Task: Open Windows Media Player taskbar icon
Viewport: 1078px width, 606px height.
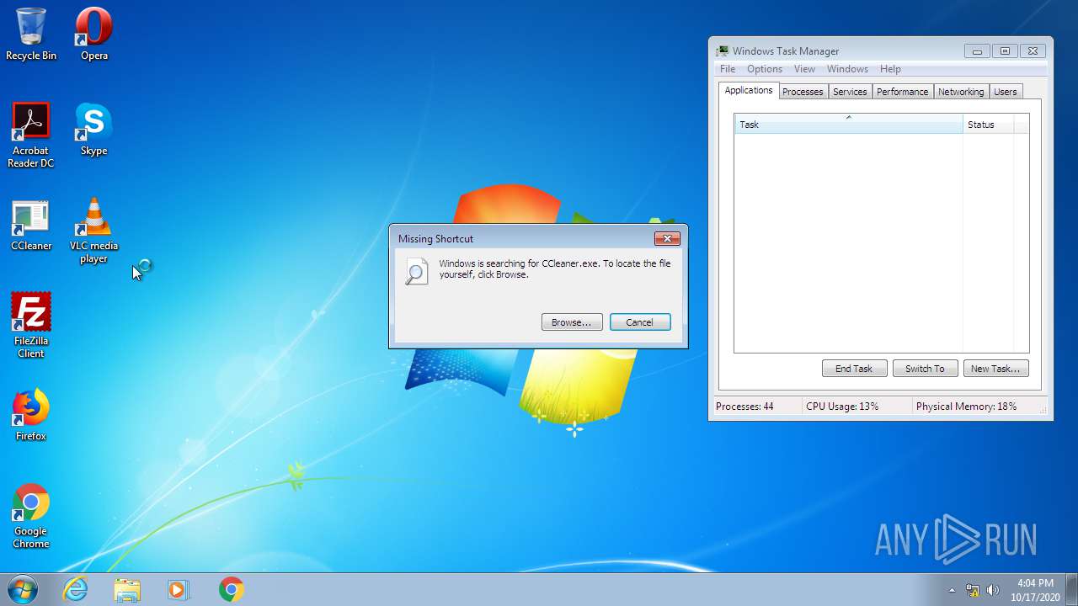Action: (179, 589)
